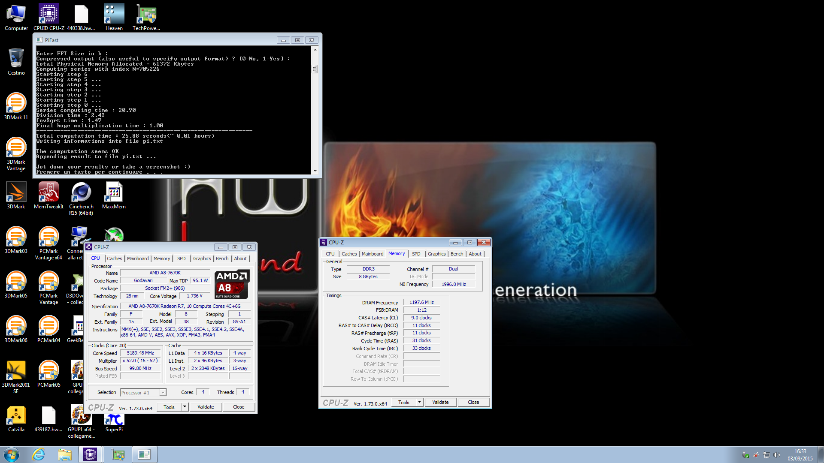Open Bench tab in left CPU-Z window

(222, 259)
